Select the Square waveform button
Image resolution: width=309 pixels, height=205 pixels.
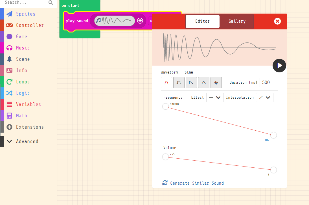(179, 83)
